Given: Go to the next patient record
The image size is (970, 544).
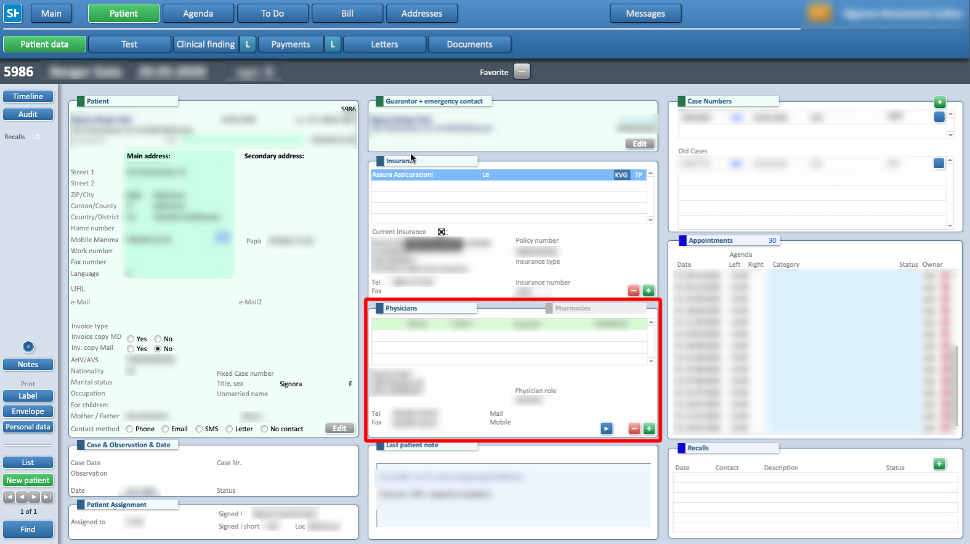Looking at the screenshot, I should (x=34, y=497).
